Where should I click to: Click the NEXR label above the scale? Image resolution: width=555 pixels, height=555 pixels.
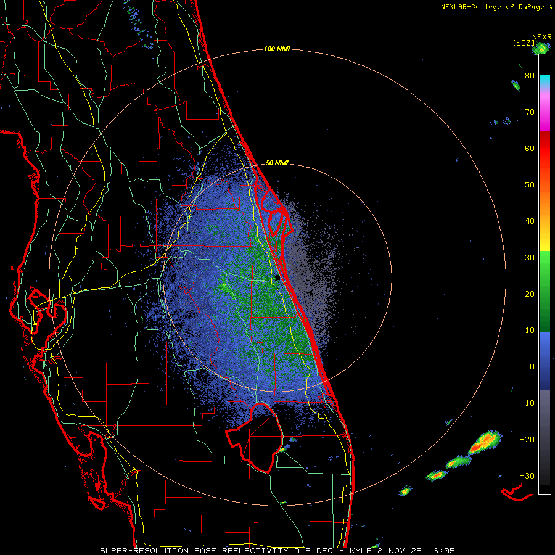[x=541, y=37]
